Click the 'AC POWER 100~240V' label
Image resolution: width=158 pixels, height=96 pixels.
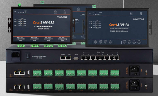(x=39, y=56)
